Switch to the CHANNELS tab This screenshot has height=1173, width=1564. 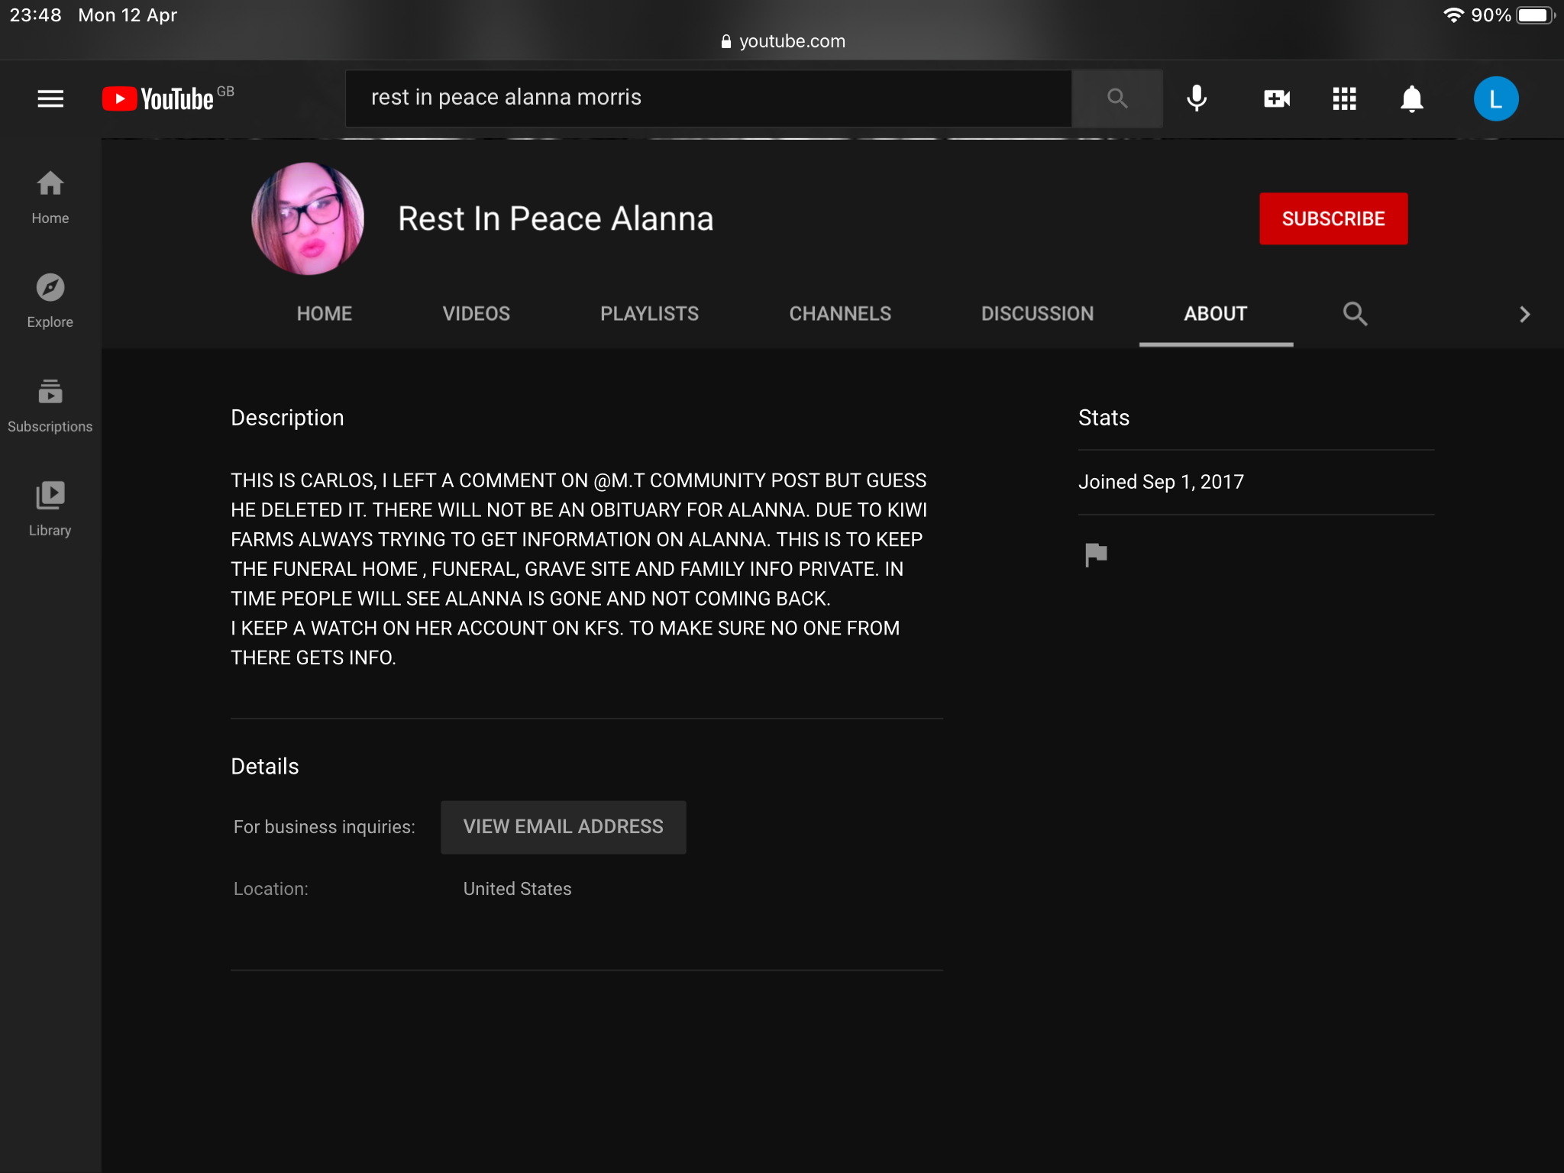tap(840, 314)
